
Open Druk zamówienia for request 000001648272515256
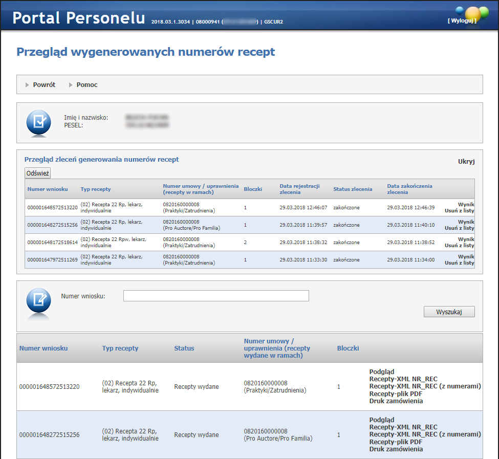(x=396, y=449)
